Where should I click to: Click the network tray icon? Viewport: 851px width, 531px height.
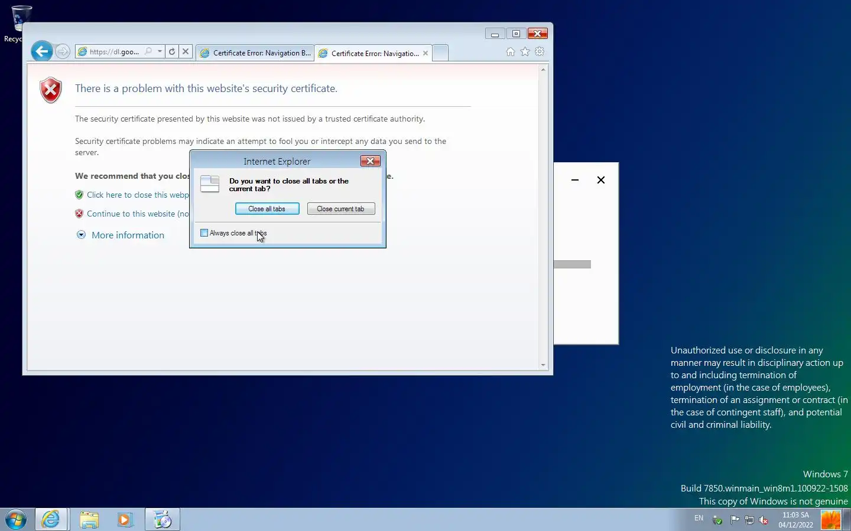pos(749,520)
